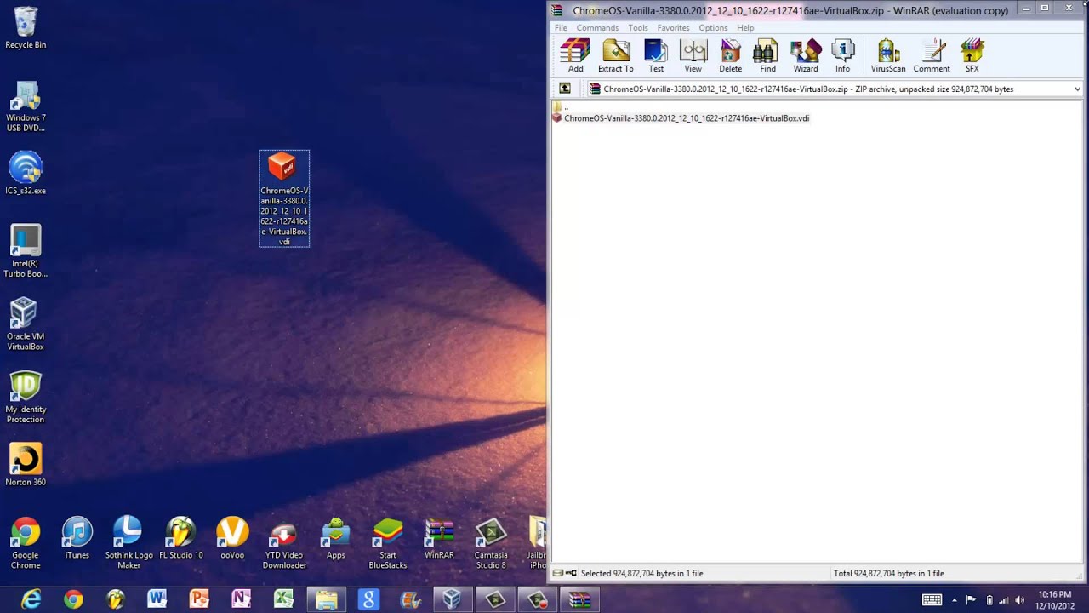Expand the archive path dropdown arrow
The width and height of the screenshot is (1089, 613).
point(1077,89)
